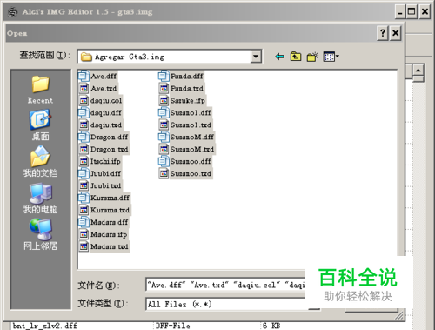Open the 我的电脑 computer shortcut
435x330 pixels.
coord(40,198)
